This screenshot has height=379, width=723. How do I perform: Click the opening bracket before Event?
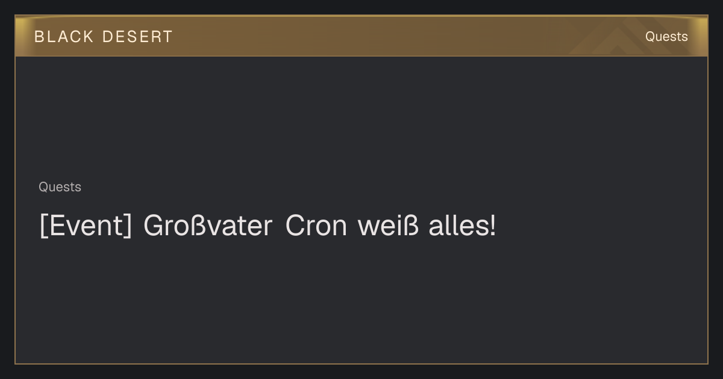pos(43,226)
